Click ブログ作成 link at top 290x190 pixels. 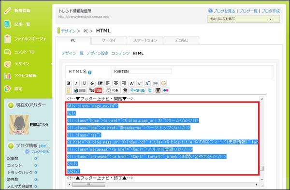pos(271,11)
